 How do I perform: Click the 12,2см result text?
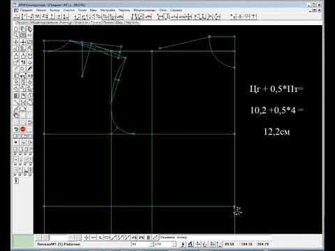277,132
